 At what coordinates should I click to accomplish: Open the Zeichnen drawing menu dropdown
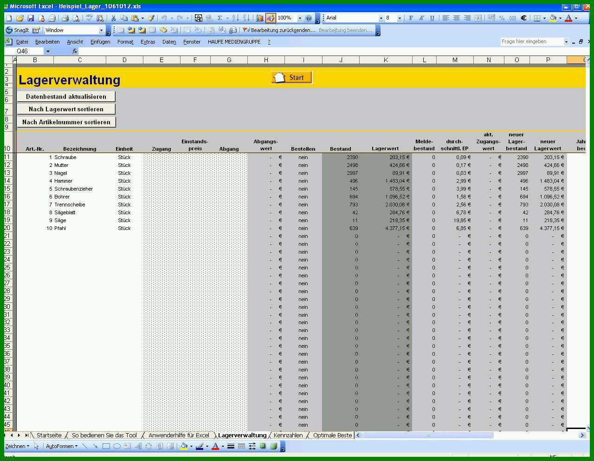point(17,446)
